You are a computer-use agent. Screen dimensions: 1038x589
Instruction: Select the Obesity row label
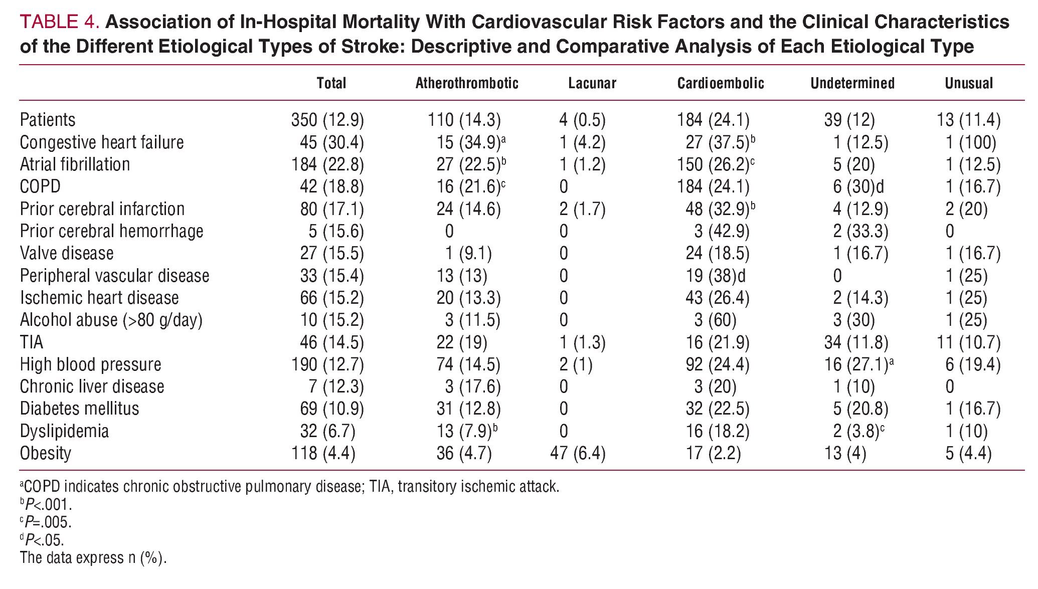point(45,454)
